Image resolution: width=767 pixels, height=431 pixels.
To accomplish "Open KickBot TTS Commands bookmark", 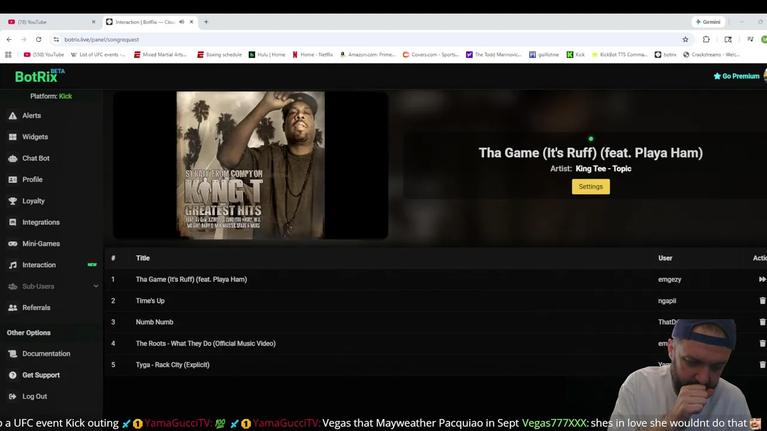I will 620,54.
